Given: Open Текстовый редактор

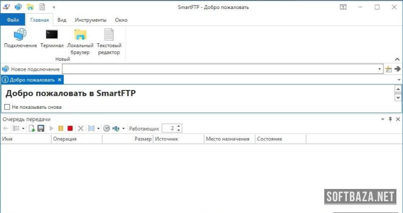Looking at the screenshot, I should (x=109, y=38).
